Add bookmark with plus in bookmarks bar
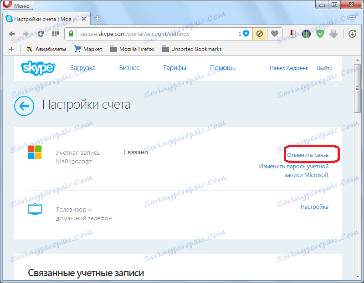Image resolution: width=364 pixels, height=283 pixels. pos(11,49)
